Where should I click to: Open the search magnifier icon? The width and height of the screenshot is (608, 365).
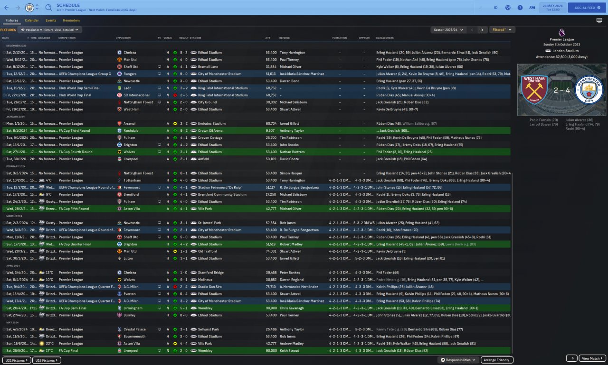[48, 8]
